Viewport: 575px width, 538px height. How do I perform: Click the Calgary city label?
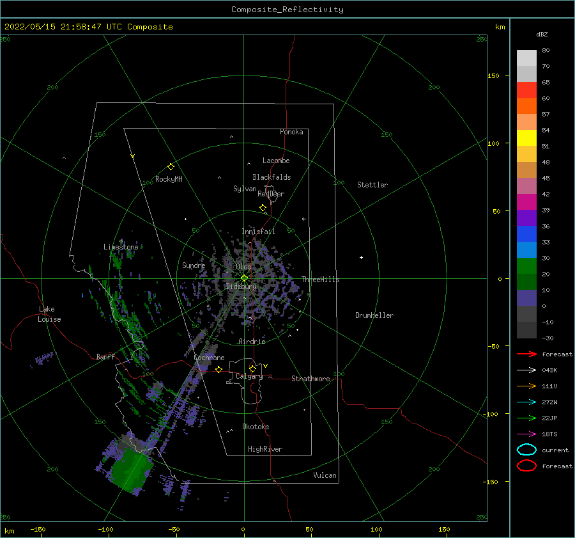(249, 376)
